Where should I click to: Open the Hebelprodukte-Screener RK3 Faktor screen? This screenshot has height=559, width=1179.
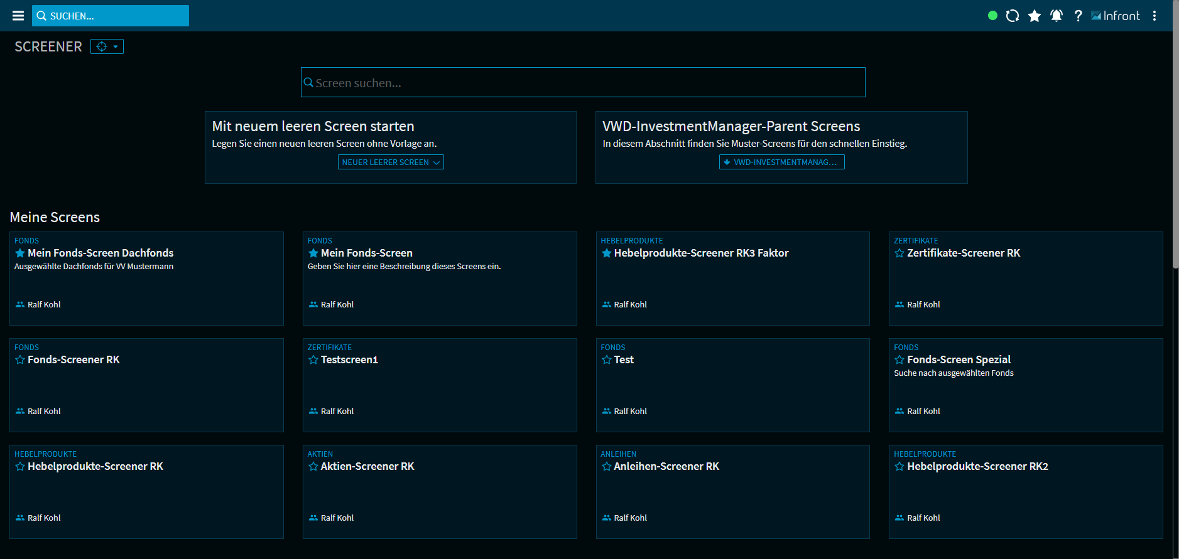[701, 253]
